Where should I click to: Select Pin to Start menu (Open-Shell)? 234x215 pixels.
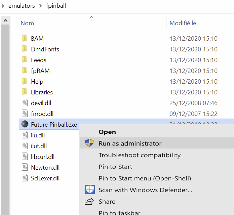(x=145, y=178)
